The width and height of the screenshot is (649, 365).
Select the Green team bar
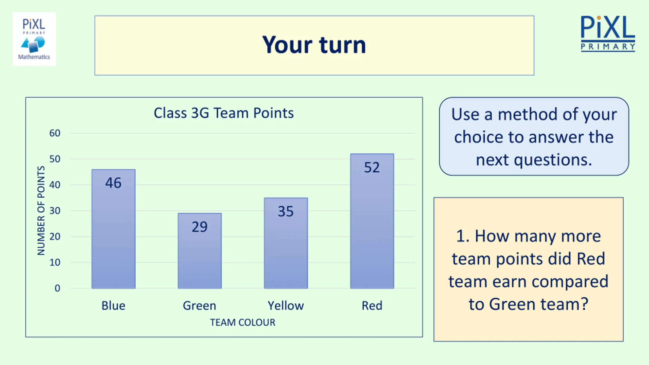tap(200, 251)
